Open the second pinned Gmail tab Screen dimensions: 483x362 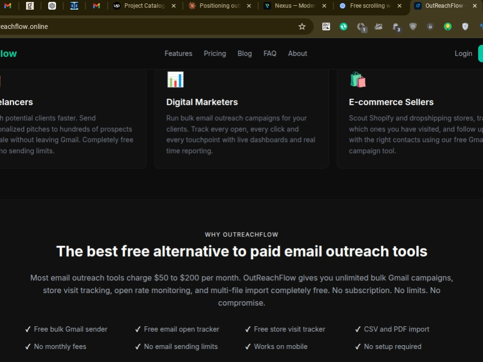97,5
